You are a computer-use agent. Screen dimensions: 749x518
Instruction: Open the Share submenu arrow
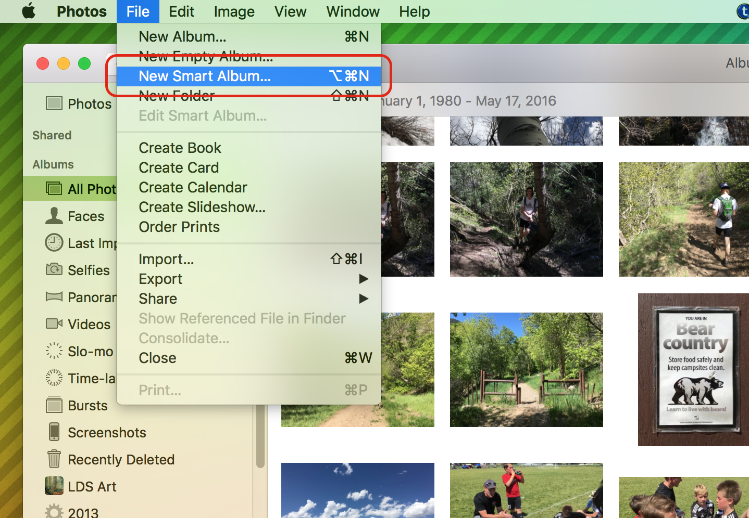(x=364, y=299)
